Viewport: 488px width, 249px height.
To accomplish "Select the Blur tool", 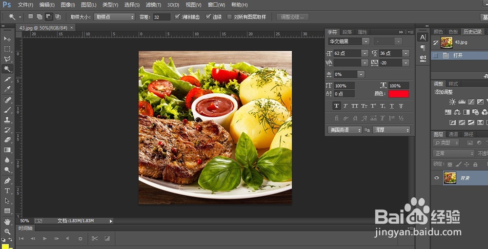I will click(7, 160).
